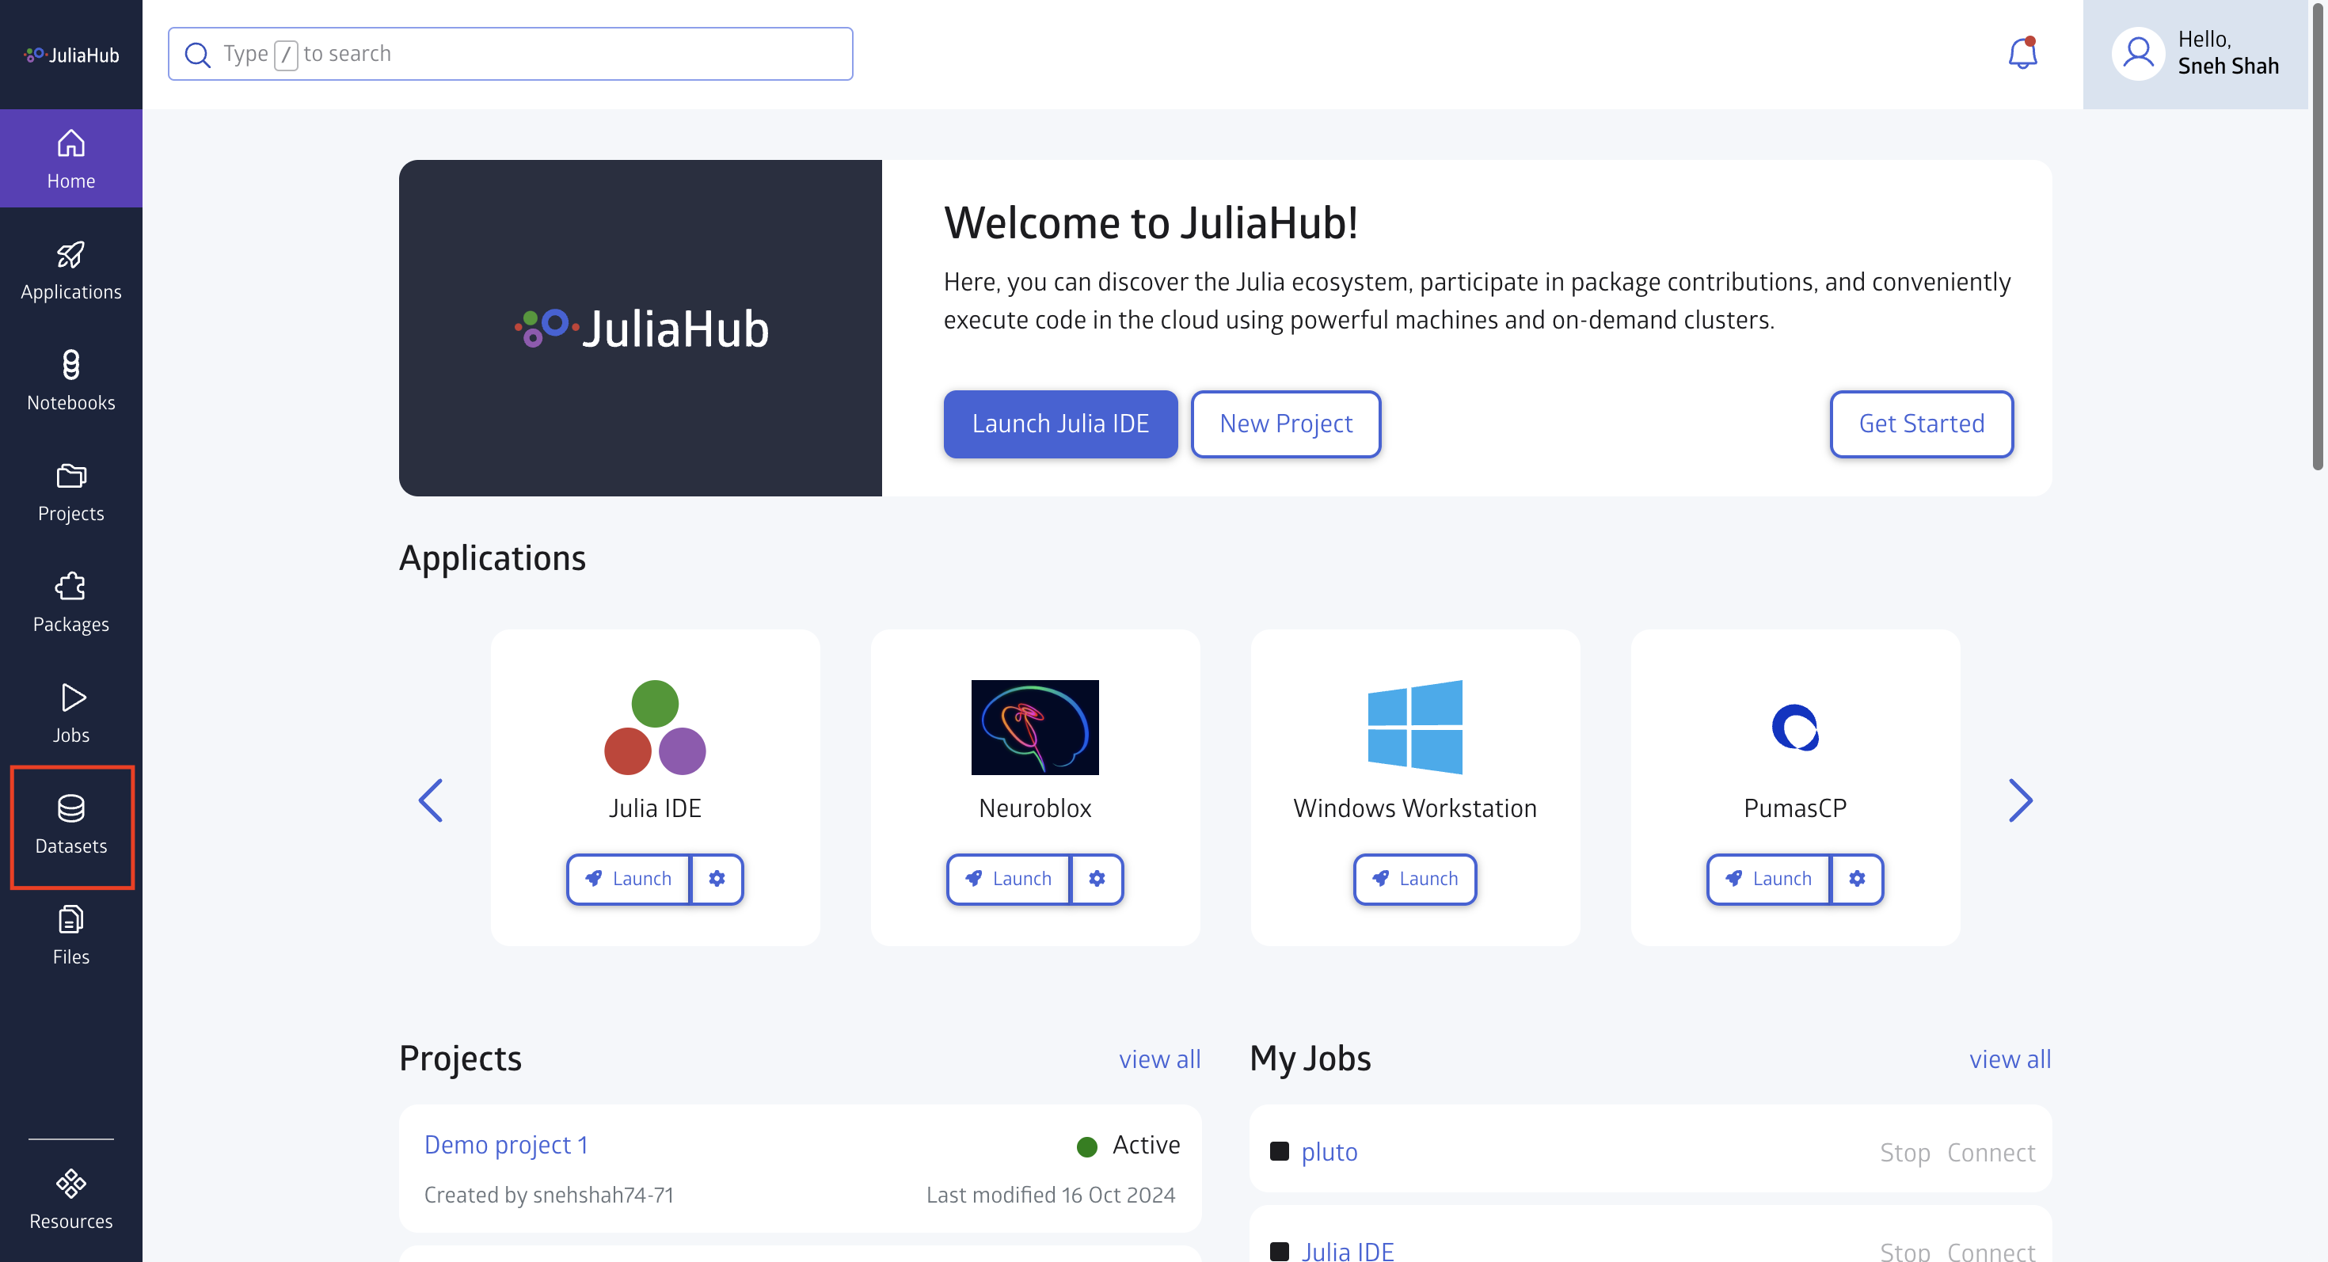Open settings gear for Neuroblox
Image resolution: width=2328 pixels, height=1262 pixels.
(x=1097, y=878)
